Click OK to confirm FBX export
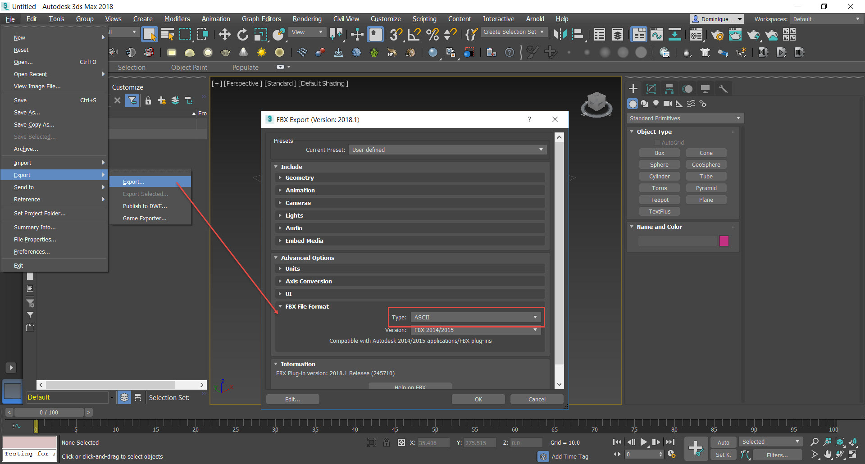Screen dimensions: 865x464 click(478, 399)
